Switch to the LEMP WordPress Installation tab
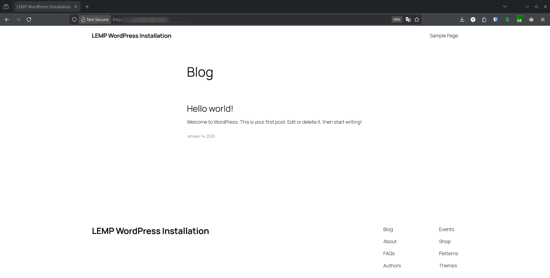Image resolution: width=550 pixels, height=278 pixels. [43, 6]
